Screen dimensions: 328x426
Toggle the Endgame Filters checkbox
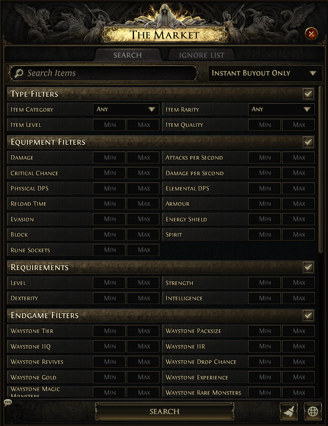pyautogui.click(x=308, y=315)
